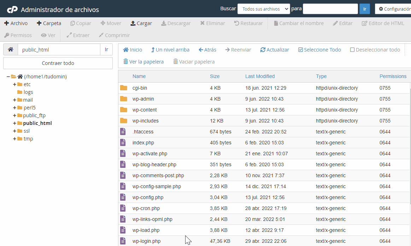411x246 pixels.
Task: Click Cambiar el nombre in the toolbar
Action: point(299,23)
